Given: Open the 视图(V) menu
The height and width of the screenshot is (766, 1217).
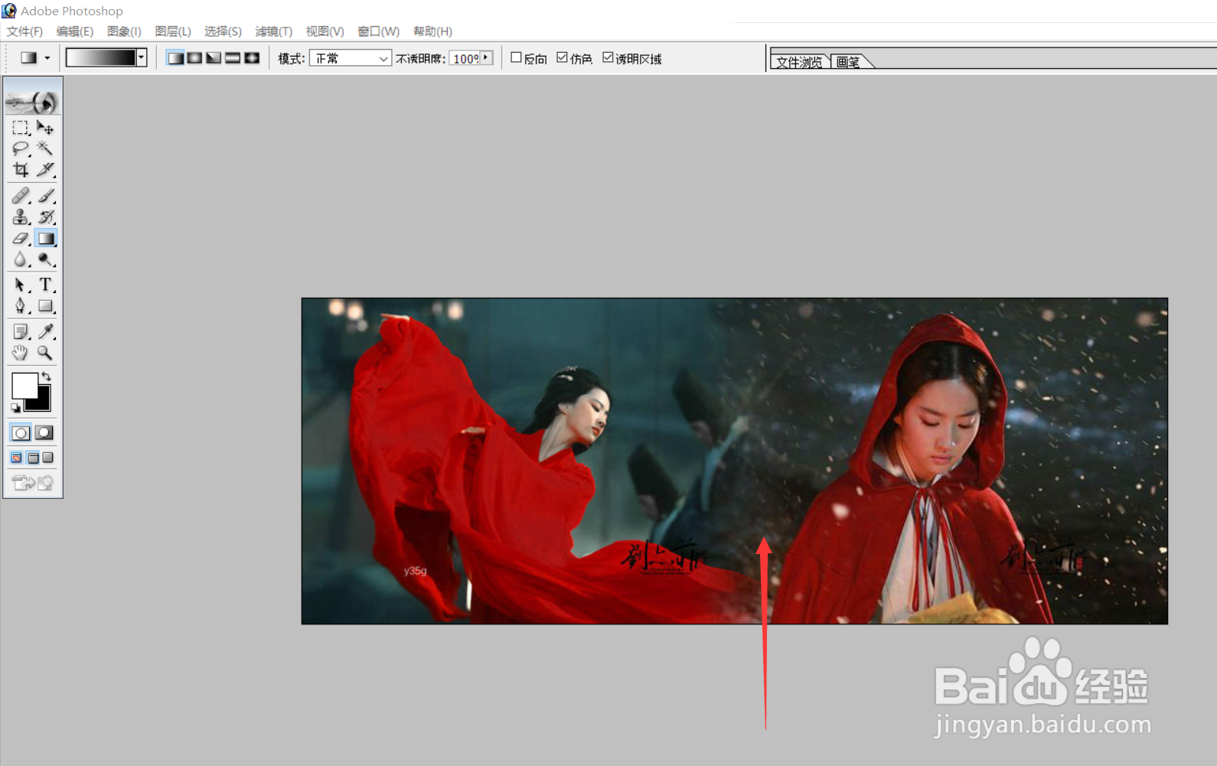Looking at the screenshot, I should 325,31.
